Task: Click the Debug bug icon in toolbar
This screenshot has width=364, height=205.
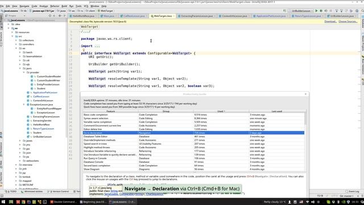Action: pos(321,11)
